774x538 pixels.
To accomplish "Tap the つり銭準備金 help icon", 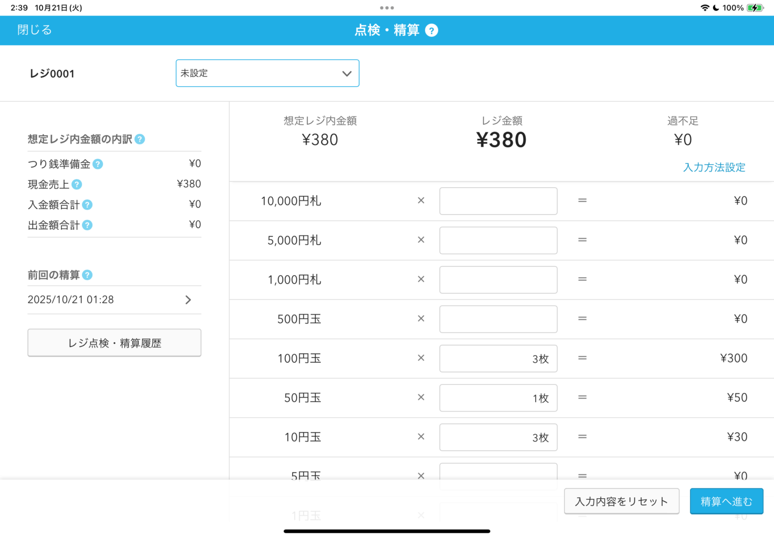I will pyautogui.click(x=98, y=164).
